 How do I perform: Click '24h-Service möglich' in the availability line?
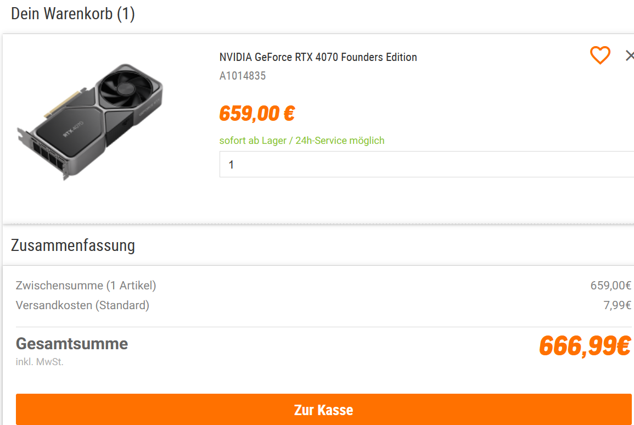coord(340,141)
